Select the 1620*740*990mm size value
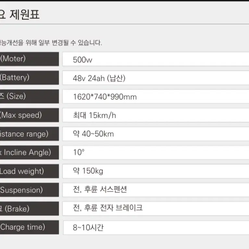249x249 pixels. (105, 97)
